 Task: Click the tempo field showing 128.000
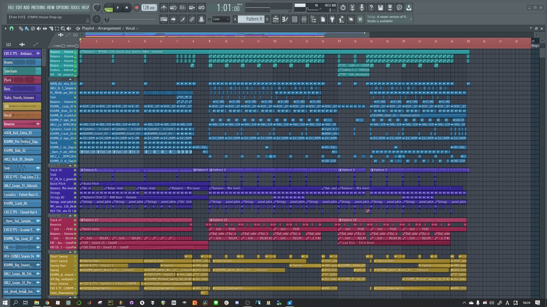pos(149,7)
